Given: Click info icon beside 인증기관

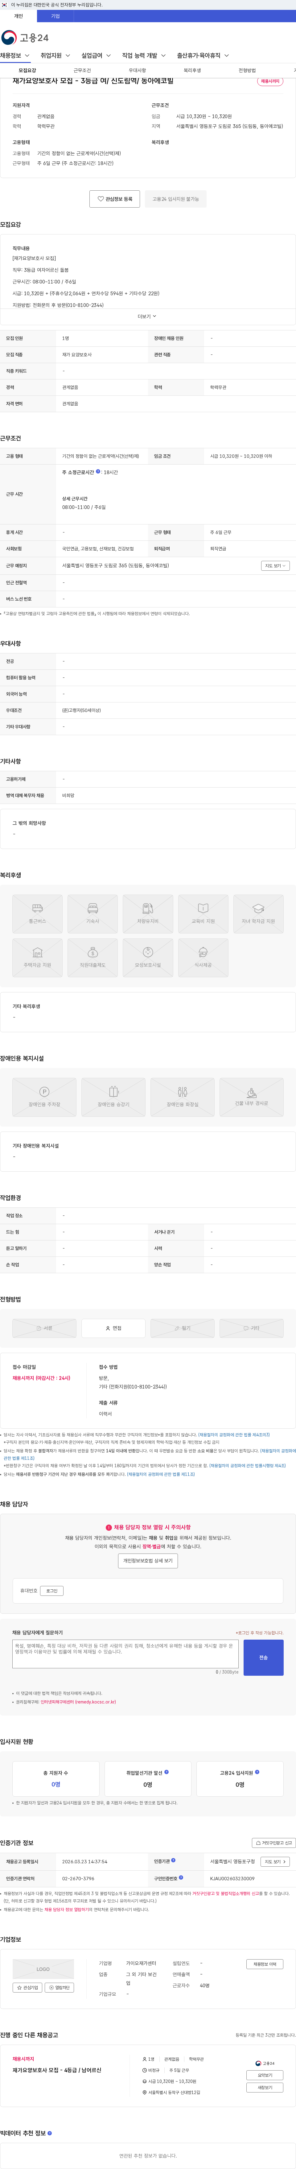Looking at the screenshot, I should click(173, 1860).
